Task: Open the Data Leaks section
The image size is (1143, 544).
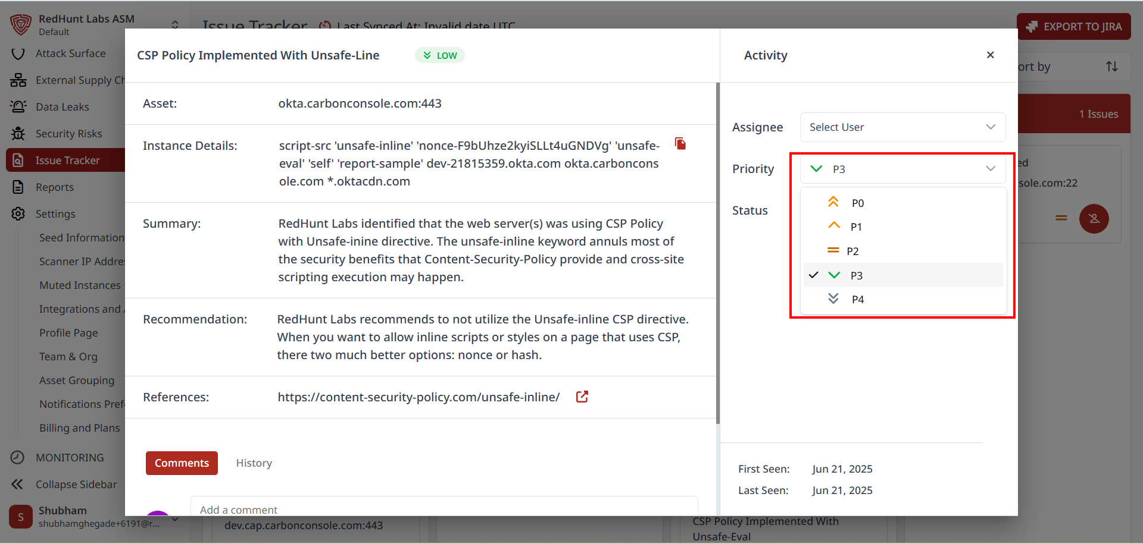Action: click(x=63, y=107)
